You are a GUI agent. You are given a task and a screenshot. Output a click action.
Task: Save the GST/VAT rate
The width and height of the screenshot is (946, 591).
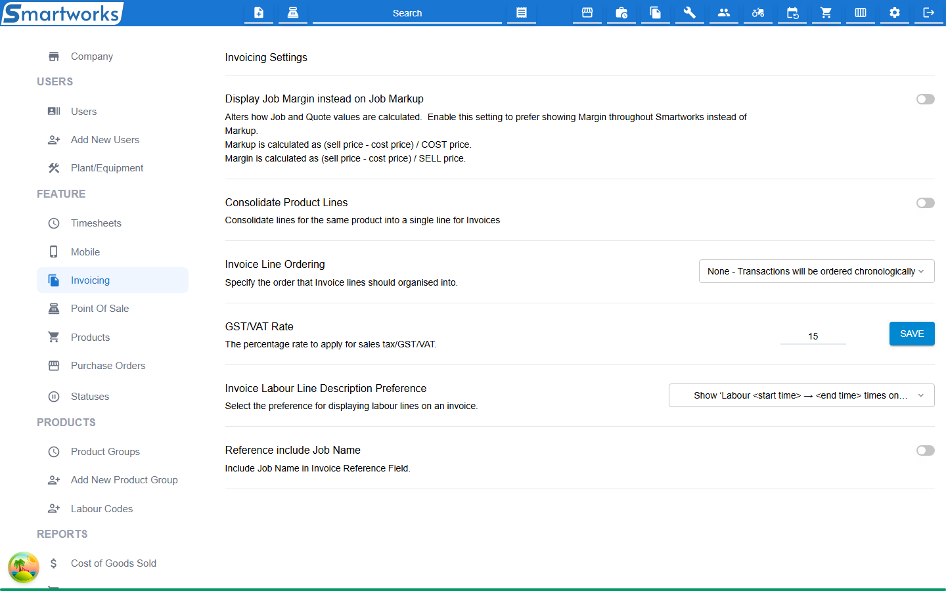pos(912,334)
